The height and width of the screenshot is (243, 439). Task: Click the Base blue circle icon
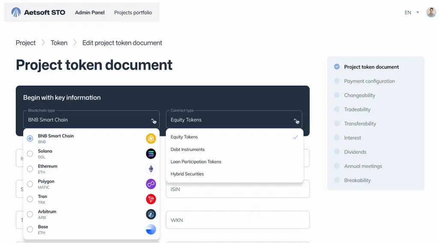[151, 229]
